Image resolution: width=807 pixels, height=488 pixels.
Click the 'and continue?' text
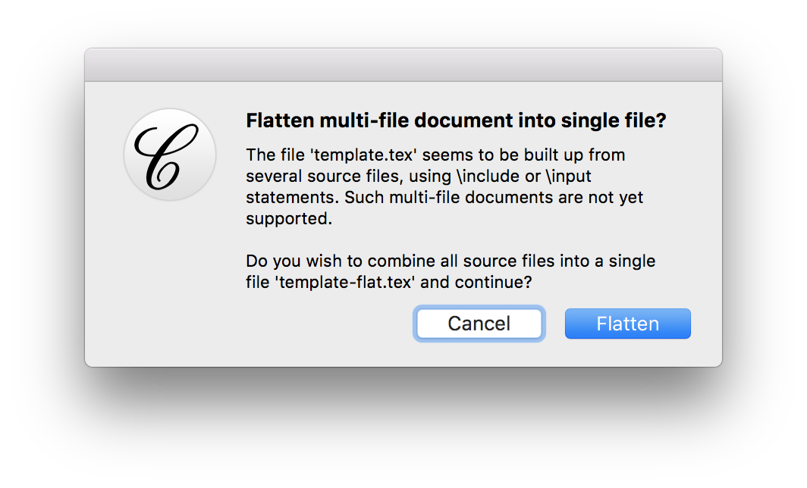pos(476,282)
